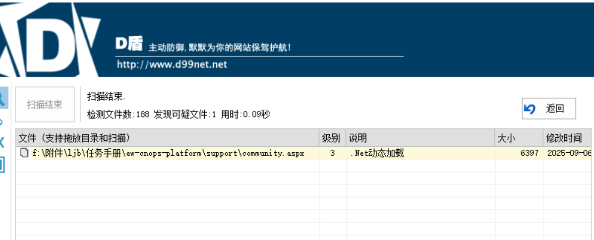Click the blue return arrow icon
Image resolution: width=594 pixels, height=240 pixels.
pos(530,109)
